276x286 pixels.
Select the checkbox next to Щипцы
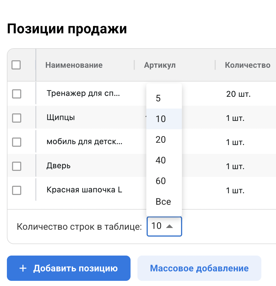pyautogui.click(x=17, y=118)
